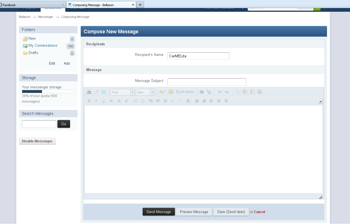Collapse the editor toolbar with the arrow
This screenshot has width=350, height=224.
click(320, 102)
